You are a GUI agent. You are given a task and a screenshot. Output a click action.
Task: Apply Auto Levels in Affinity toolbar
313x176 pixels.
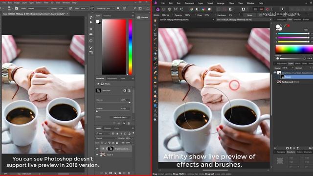tap(191, 9)
